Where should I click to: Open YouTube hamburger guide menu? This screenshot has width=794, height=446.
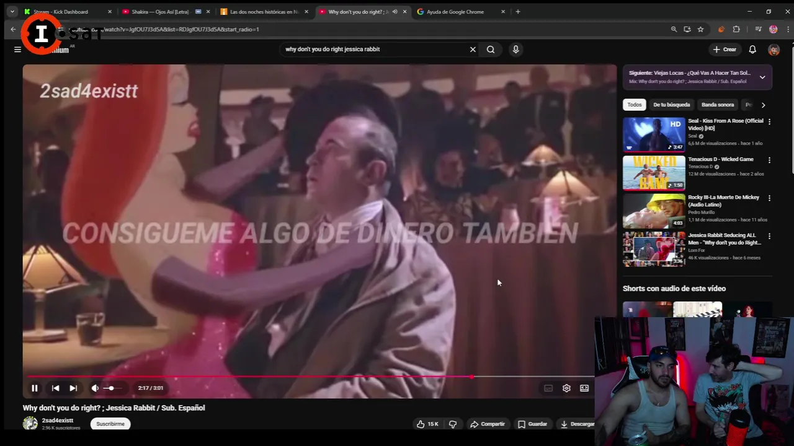click(x=17, y=50)
